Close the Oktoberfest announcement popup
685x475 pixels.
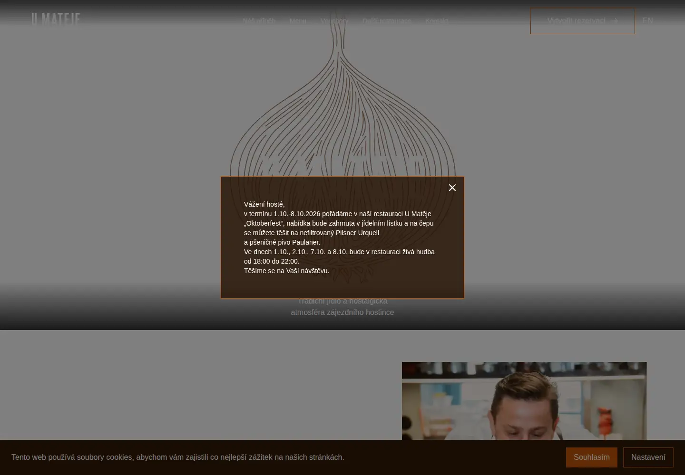click(x=452, y=188)
